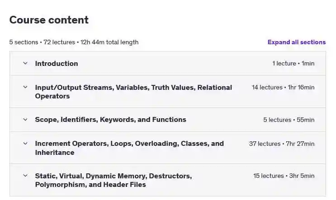The image size is (336, 200).
Task: Click the 72 lectures count text
Action: click(x=59, y=42)
